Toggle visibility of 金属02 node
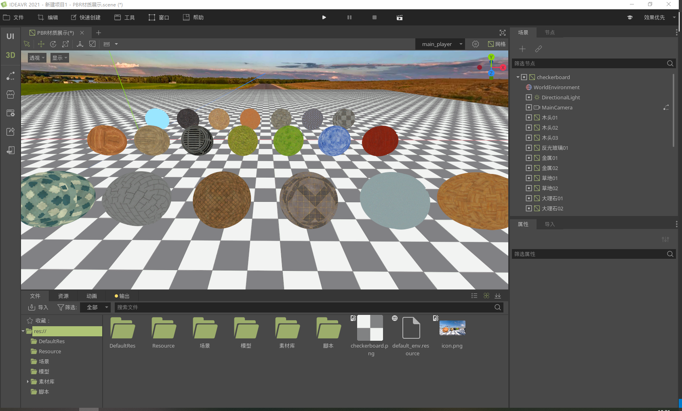The width and height of the screenshot is (682, 411). click(x=529, y=168)
